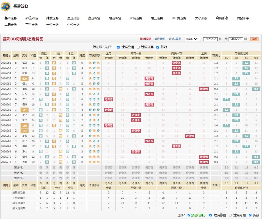Show 最近50期 results
262x220 pixels.
(x=145, y=39)
